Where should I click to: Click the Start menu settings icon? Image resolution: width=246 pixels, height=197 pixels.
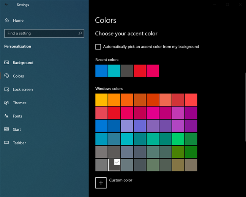click(6, 129)
